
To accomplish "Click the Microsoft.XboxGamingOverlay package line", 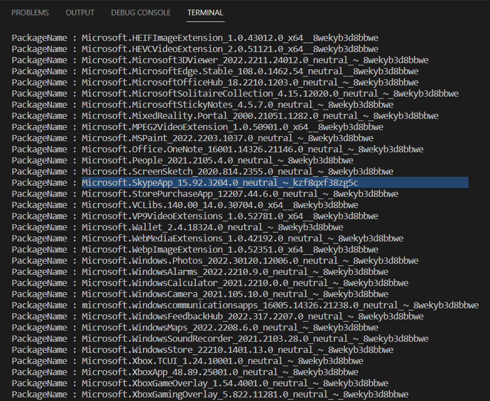I will coord(210,394).
